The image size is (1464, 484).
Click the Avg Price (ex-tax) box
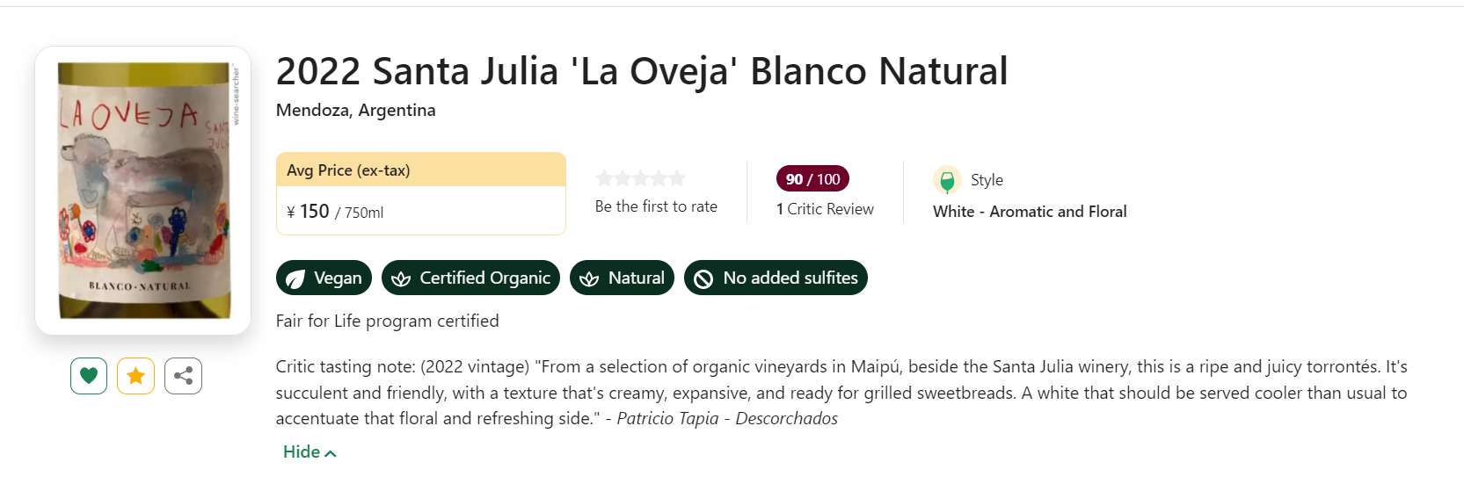pyautogui.click(x=420, y=193)
